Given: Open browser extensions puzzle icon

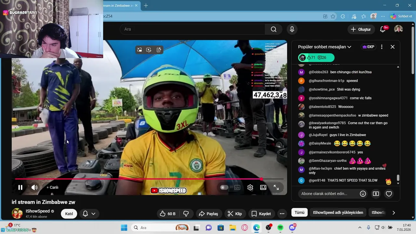Looking at the screenshot, I should (343, 16).
